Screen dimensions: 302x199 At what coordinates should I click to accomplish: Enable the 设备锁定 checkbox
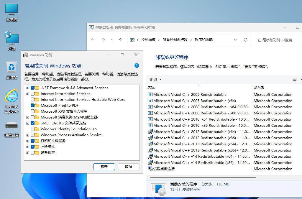(x=32, y=153)
